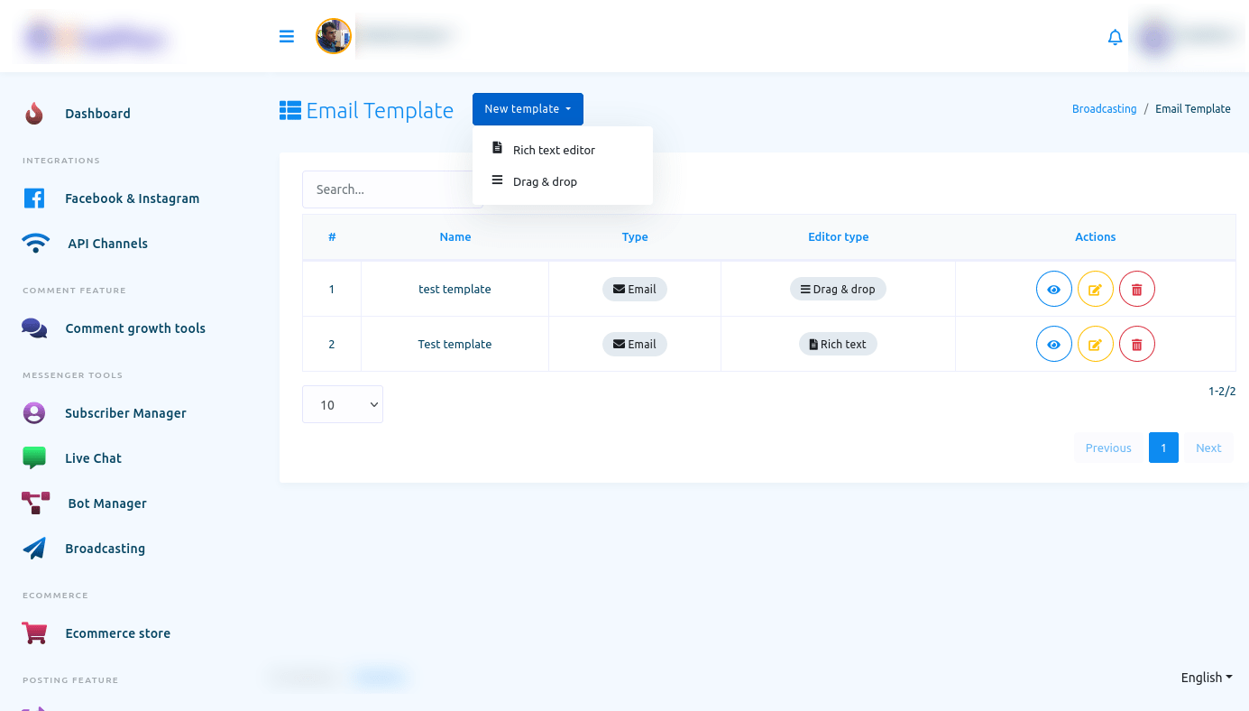Sort the table by Name column header
Image resolution: width=1249 pixels, height=711 pixels.
[455, 237]
